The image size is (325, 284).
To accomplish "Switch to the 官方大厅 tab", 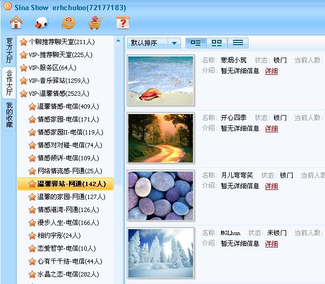I will [x=9, y=51].
